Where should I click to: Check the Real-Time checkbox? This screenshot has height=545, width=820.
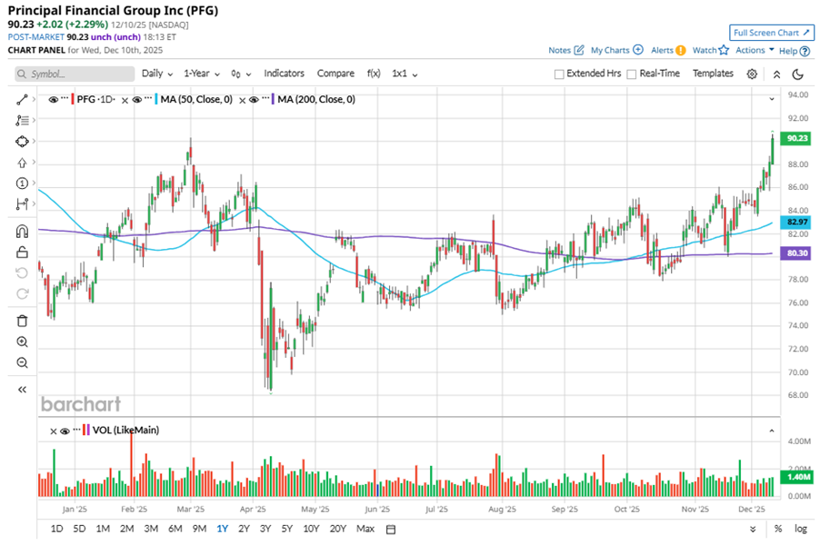click(632, 74)
